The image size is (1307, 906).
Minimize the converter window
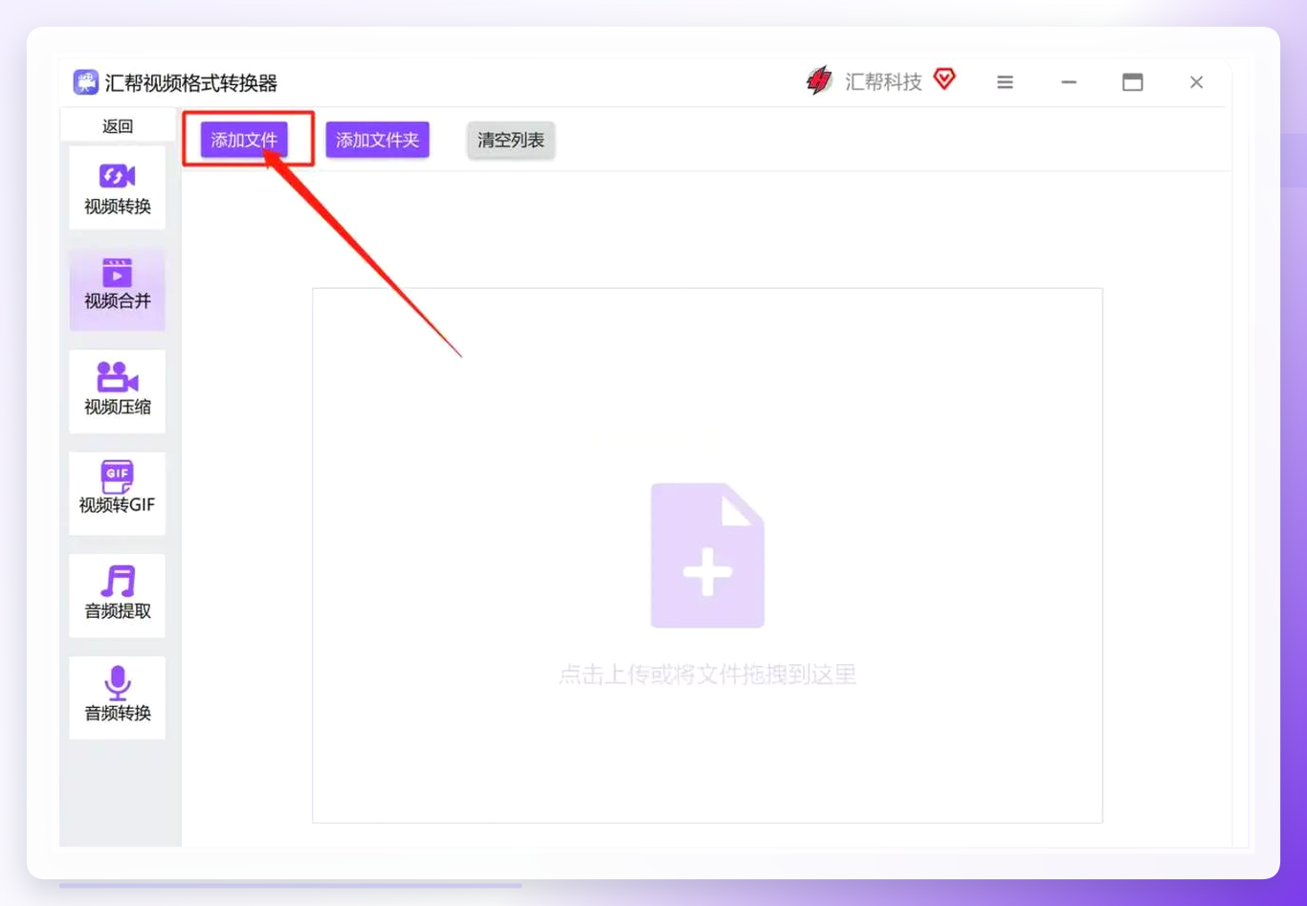(1069, 82)
